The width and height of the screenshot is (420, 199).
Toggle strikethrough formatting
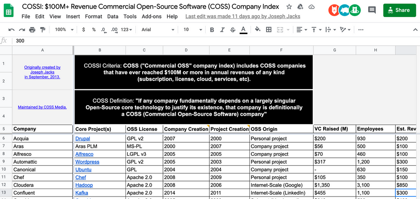click(232, 30)
